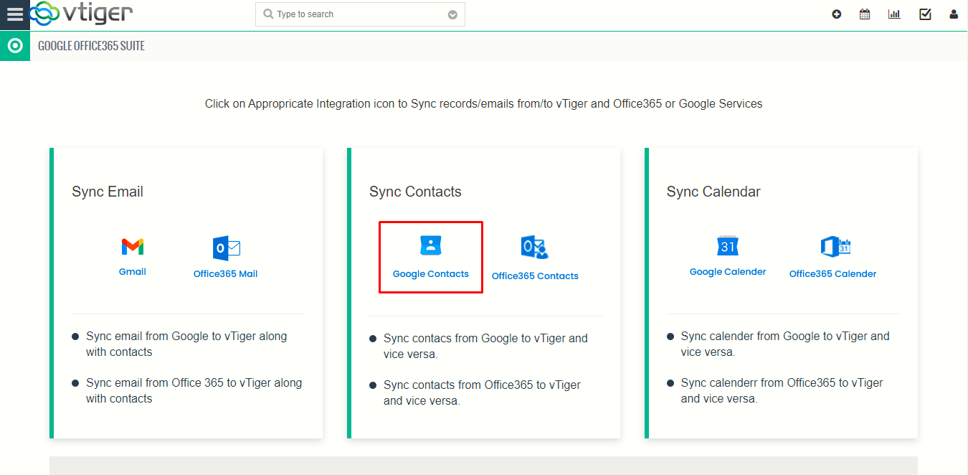Image resolution: width=968 pixels, height=475 pixels.
Task: Click the Office365 Mail icon
Action: point(226,248)
